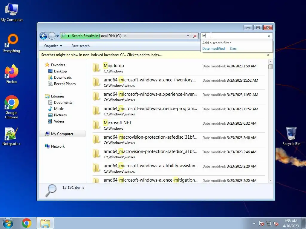Stop the search with red X button
Screen dimensions: 306x229
pos(195,36)
